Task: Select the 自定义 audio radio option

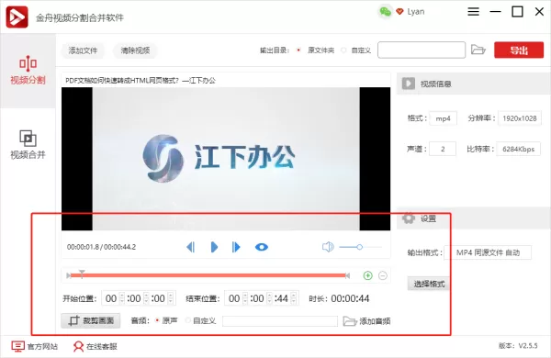Action: coord(188,320)
